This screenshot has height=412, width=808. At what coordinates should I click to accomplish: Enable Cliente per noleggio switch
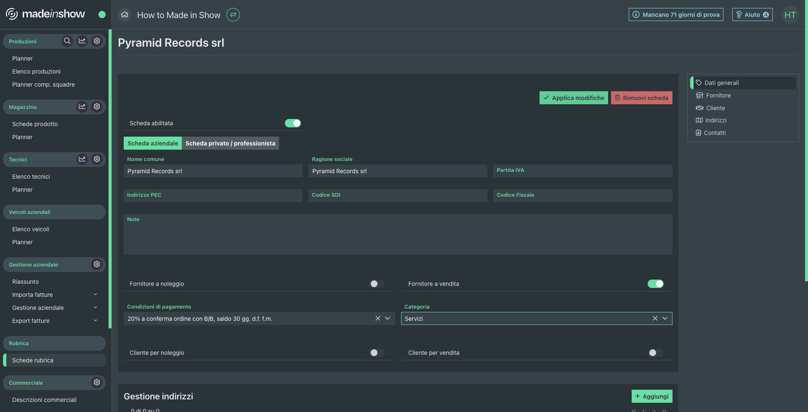[x=377, y=353]
